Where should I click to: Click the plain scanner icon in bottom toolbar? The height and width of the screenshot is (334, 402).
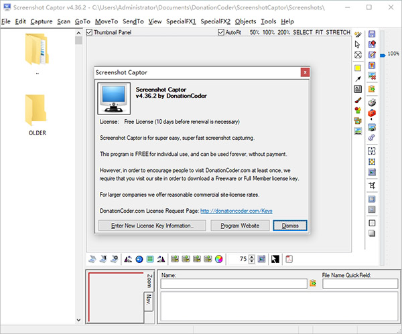pyautogui.click(x=92, y=259)
